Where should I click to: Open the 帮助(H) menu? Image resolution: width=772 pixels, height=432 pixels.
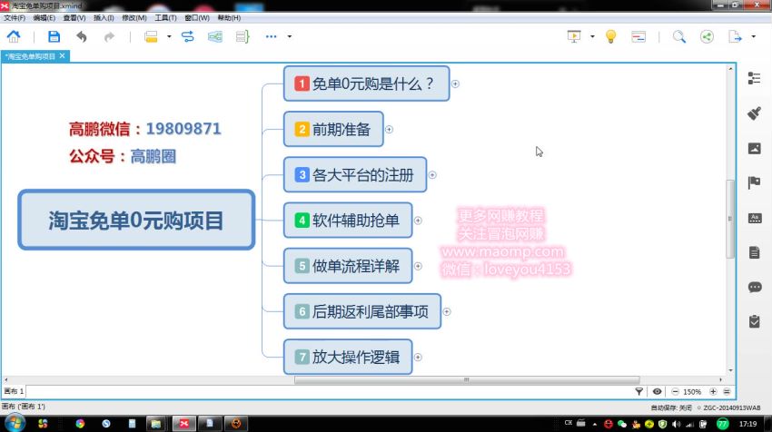pos(229,18)
